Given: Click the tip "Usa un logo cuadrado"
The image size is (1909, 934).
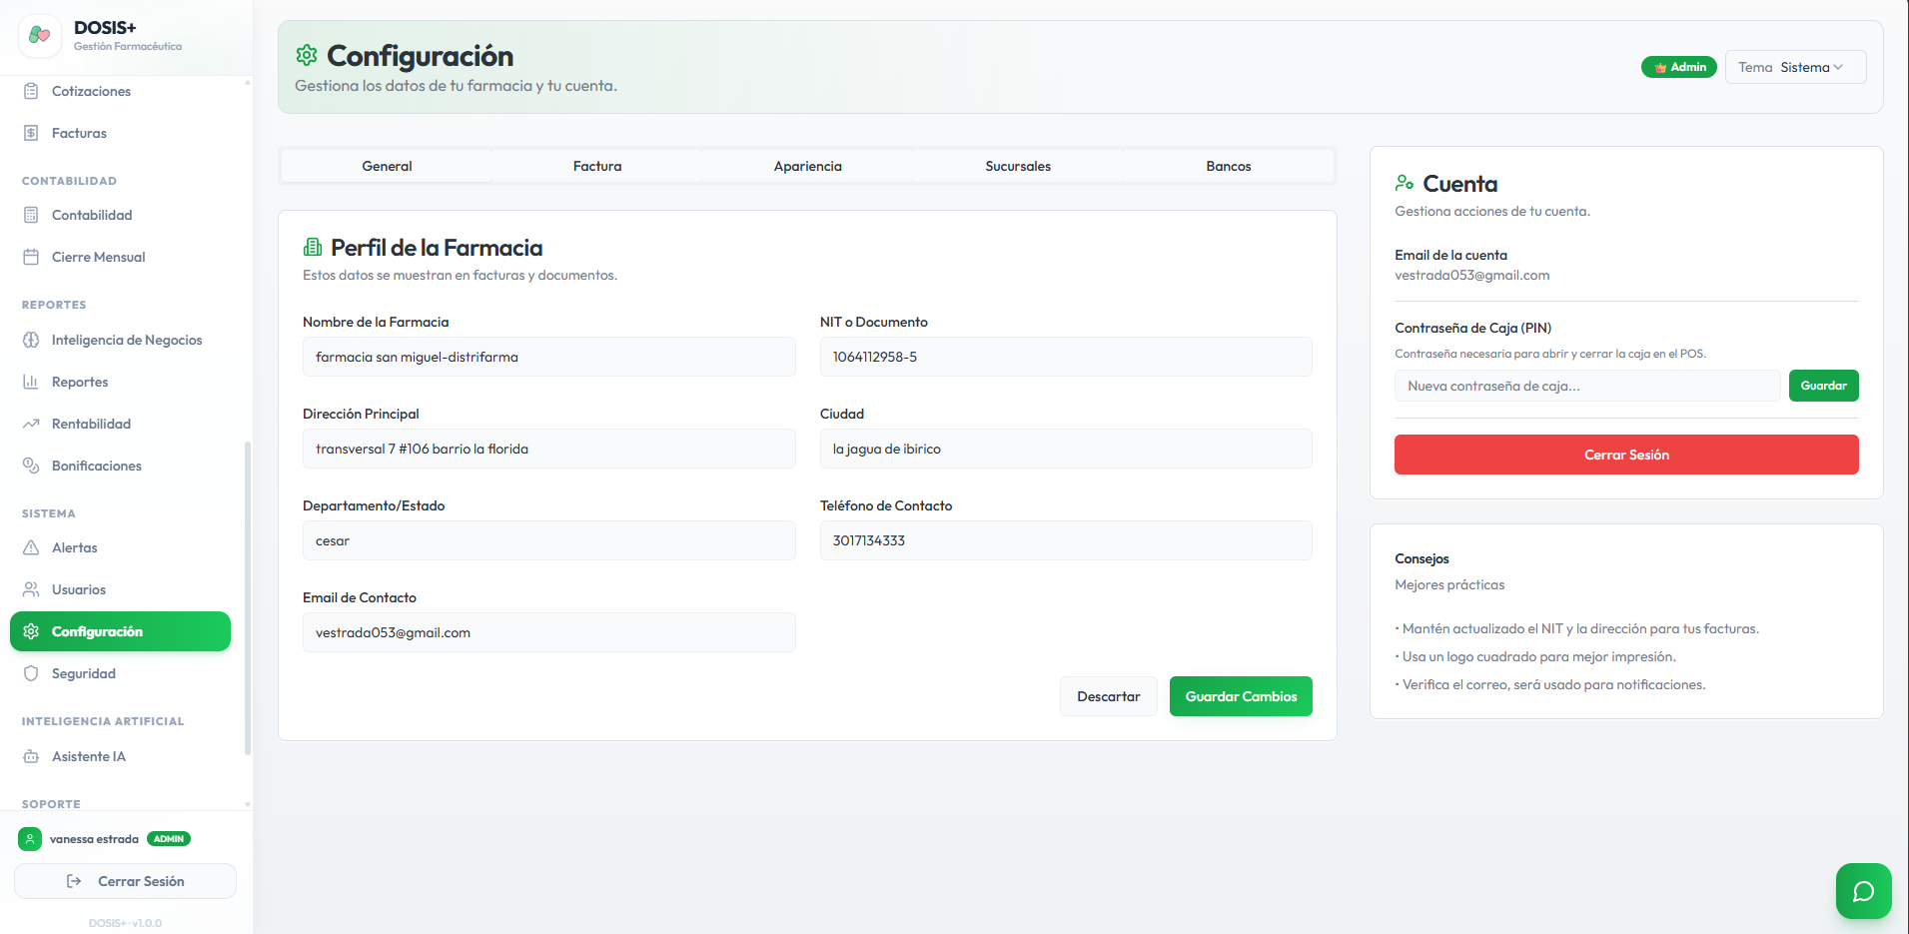Looking at the screenshot, I should pyautogui.click(x=1535, y=656).
